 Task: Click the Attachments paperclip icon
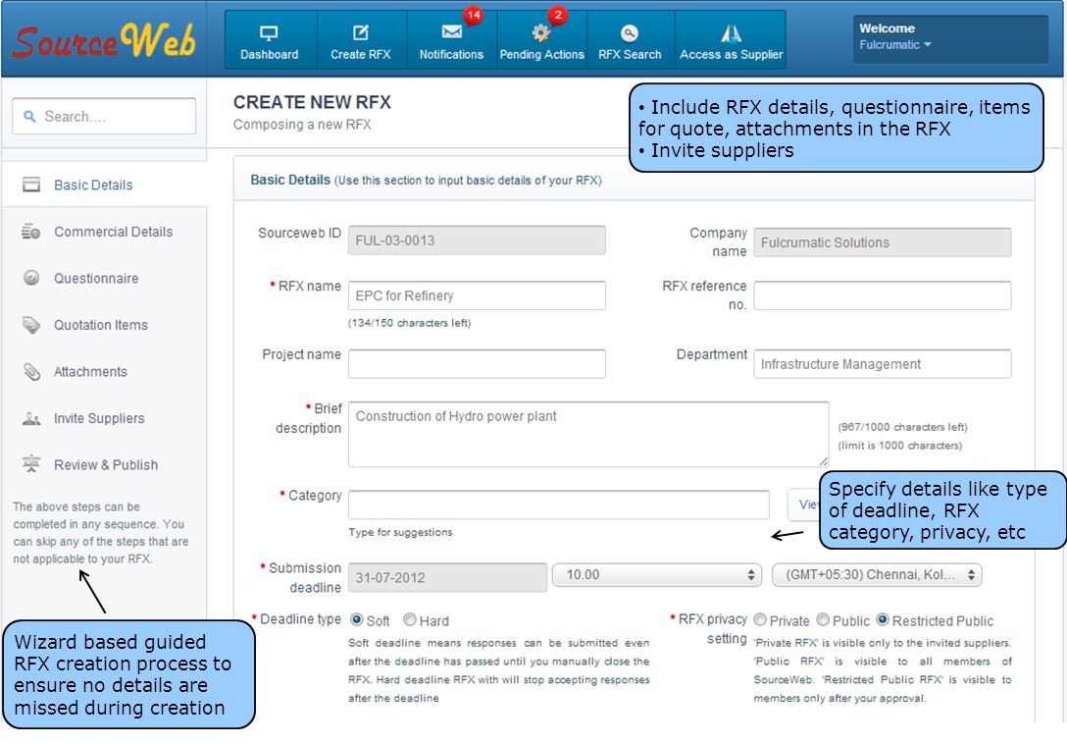pyautogui.click(x=31, y=371)
